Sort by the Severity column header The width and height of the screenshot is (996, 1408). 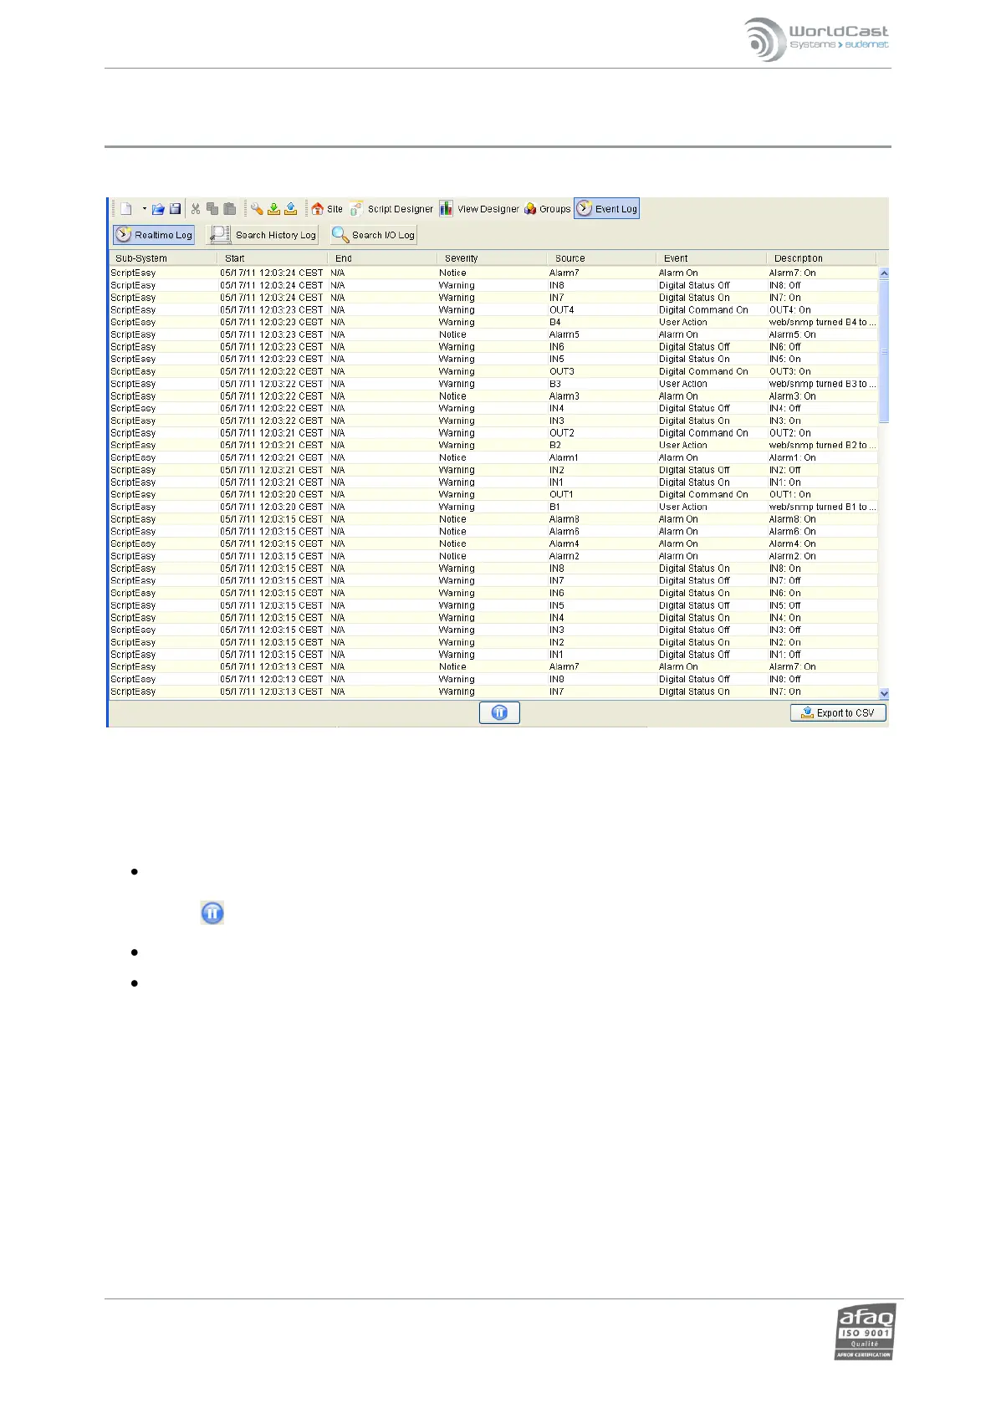coord(491,258)
